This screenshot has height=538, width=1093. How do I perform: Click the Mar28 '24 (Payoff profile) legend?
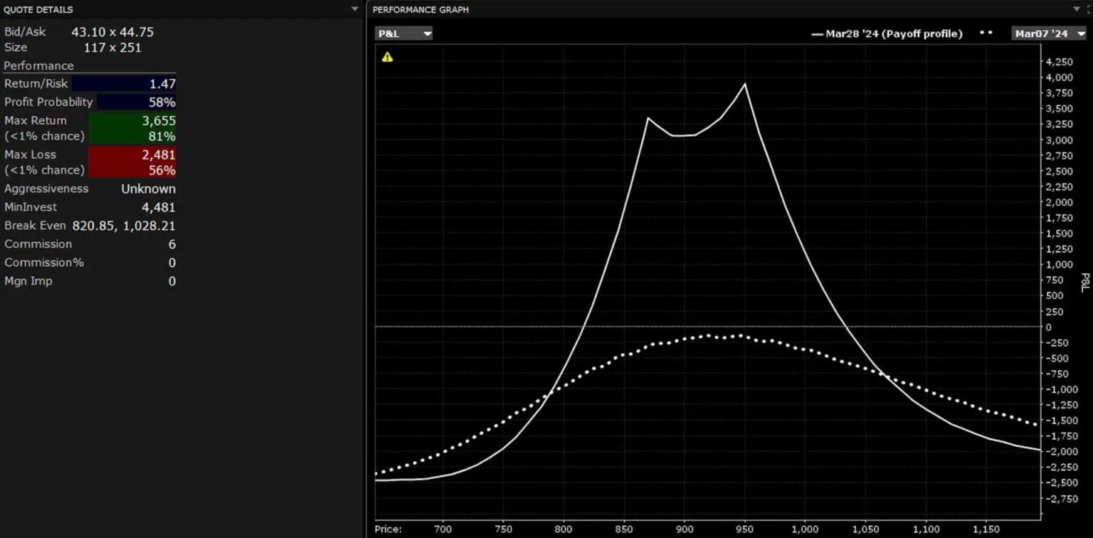pos(887,33)
